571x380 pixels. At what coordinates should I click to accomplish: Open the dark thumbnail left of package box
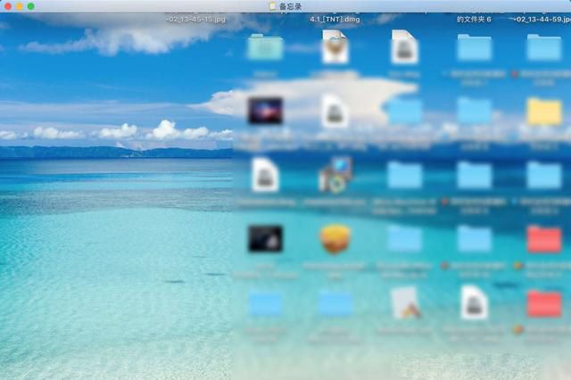(265, 239)
